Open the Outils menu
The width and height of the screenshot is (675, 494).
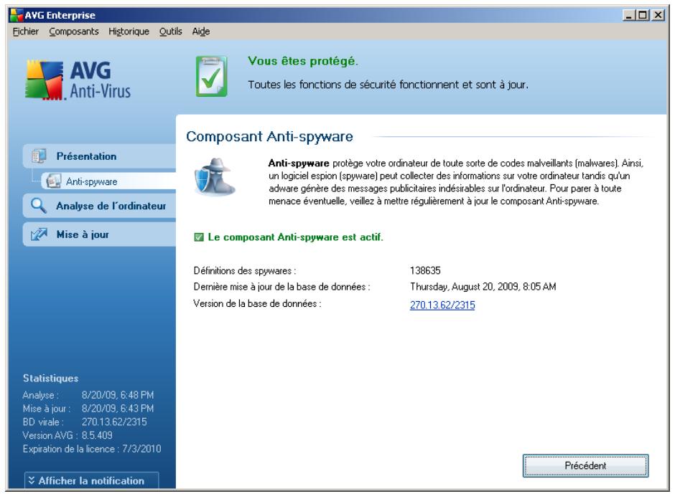tap(170, 32)
